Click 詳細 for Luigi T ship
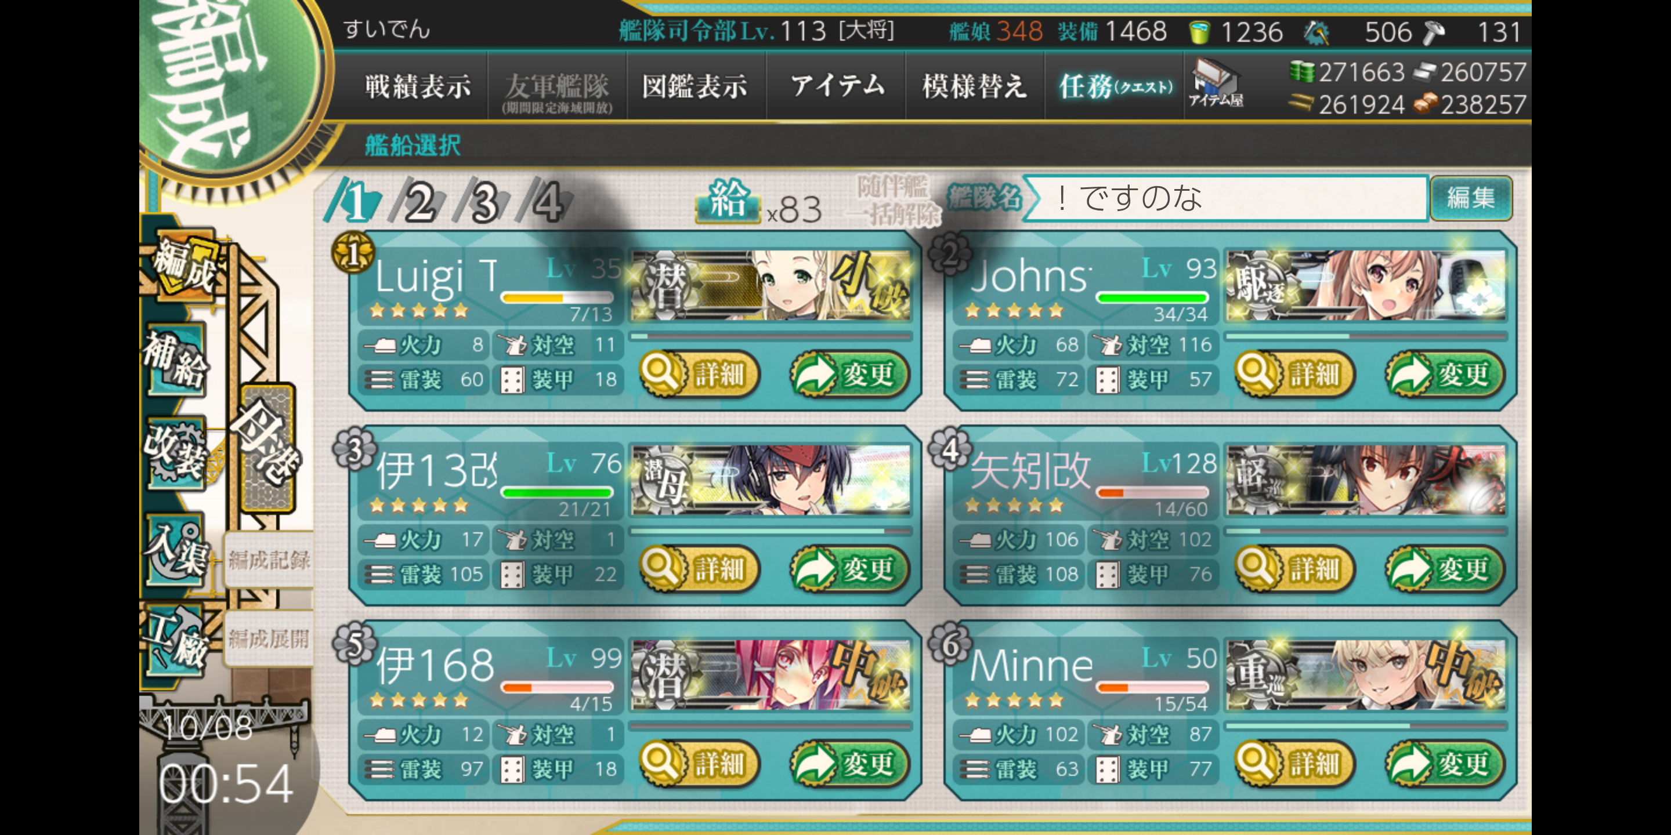 tap(700, 374)
